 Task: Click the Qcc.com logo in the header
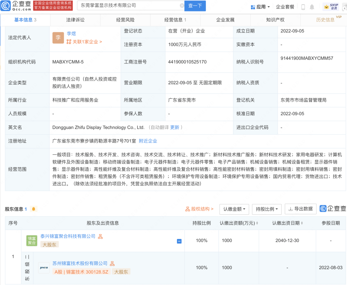(16, 6)
